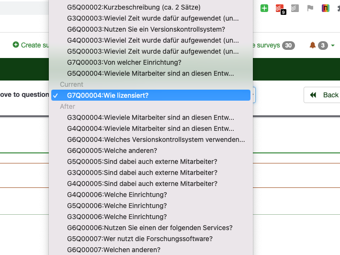Select G5Q00004:Wieviele Mitarbeiter sind an diesen Entw...
This screenshot has height=255, width=340.
tap(151, 73)
